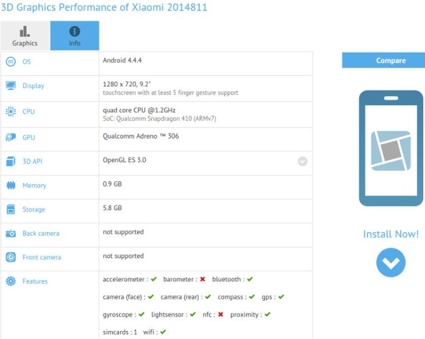The height and width of the screenshot is (339, 425).
Task: Click the Features label text
Action: point(35,281)
